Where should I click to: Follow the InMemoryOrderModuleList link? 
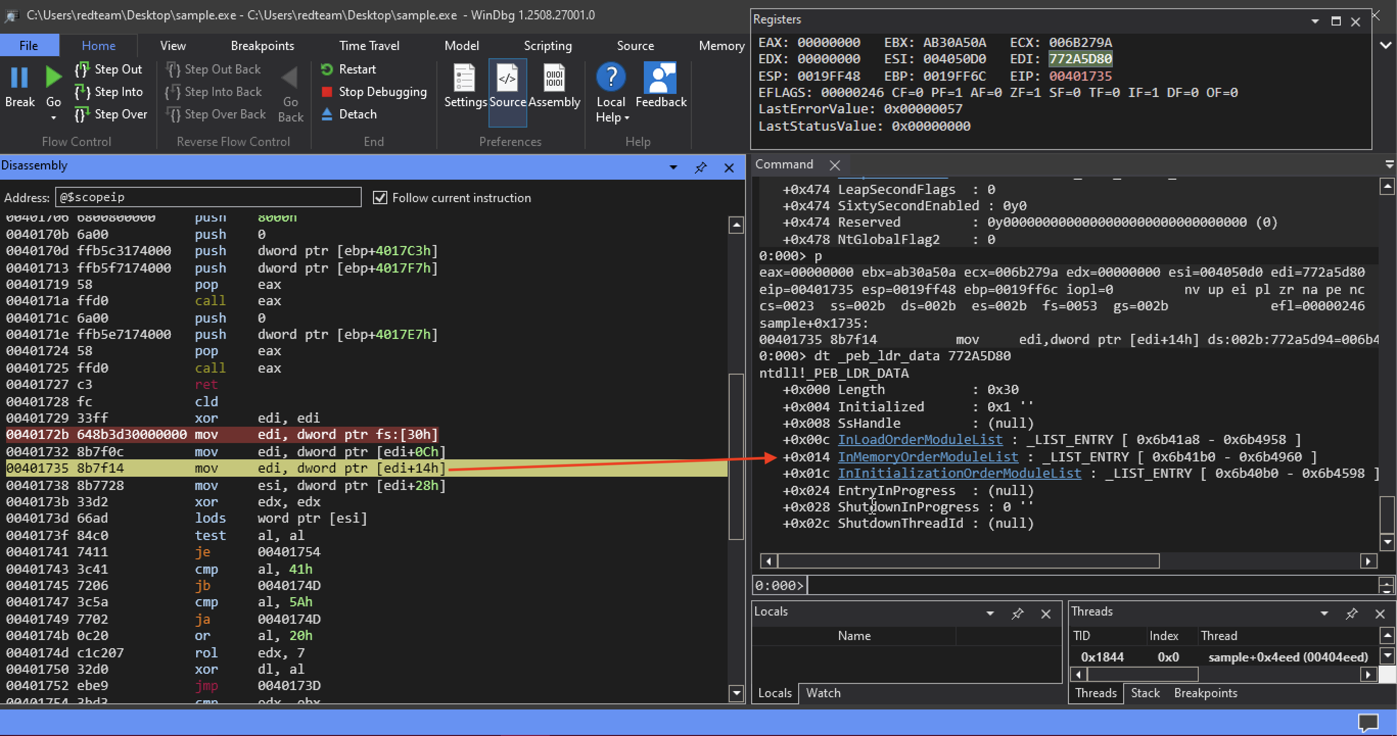pyautogui.click(x=928, y=456)
